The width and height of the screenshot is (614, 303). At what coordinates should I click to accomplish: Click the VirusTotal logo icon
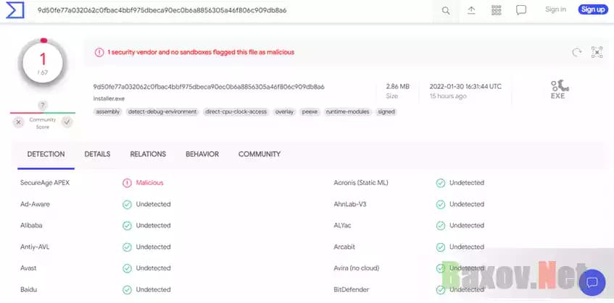click(14, 10)
